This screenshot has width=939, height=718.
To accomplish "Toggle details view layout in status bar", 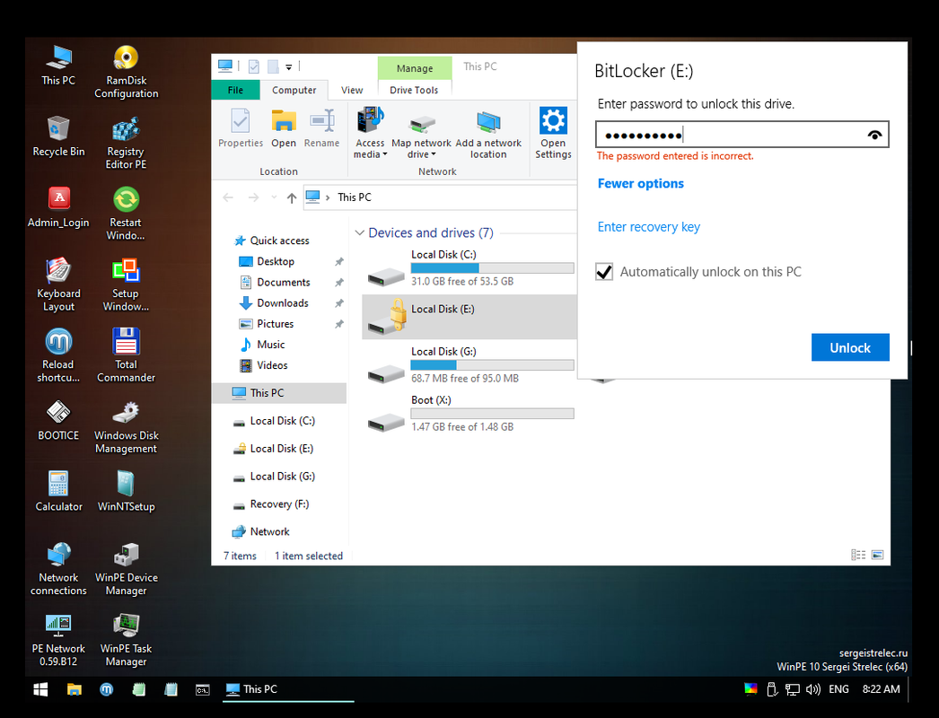I will tap(858, 556).
